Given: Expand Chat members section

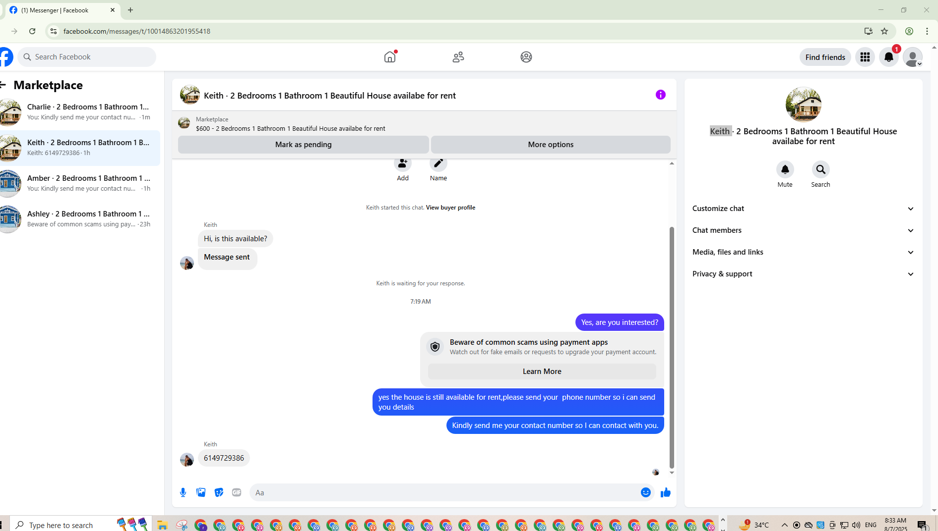Looking at the screenshot, I should 804,230.
